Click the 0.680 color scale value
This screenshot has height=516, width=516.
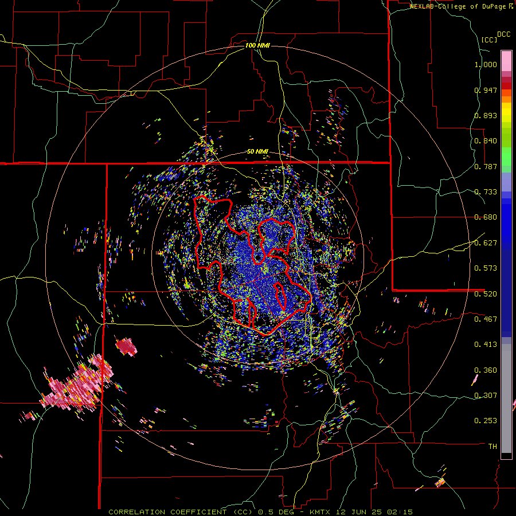point(486,217)
